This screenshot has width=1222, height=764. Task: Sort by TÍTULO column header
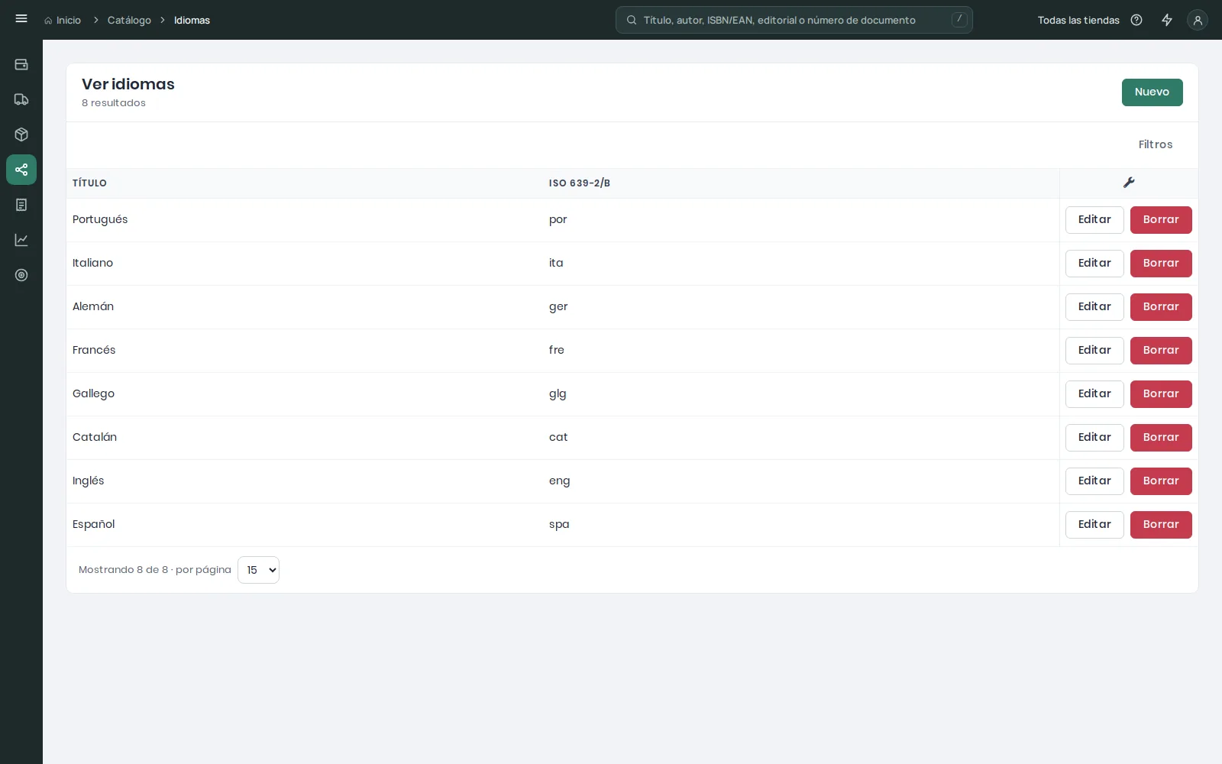coord(89,183)
